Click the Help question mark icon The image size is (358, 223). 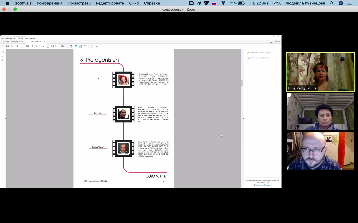tap(271, 42)
